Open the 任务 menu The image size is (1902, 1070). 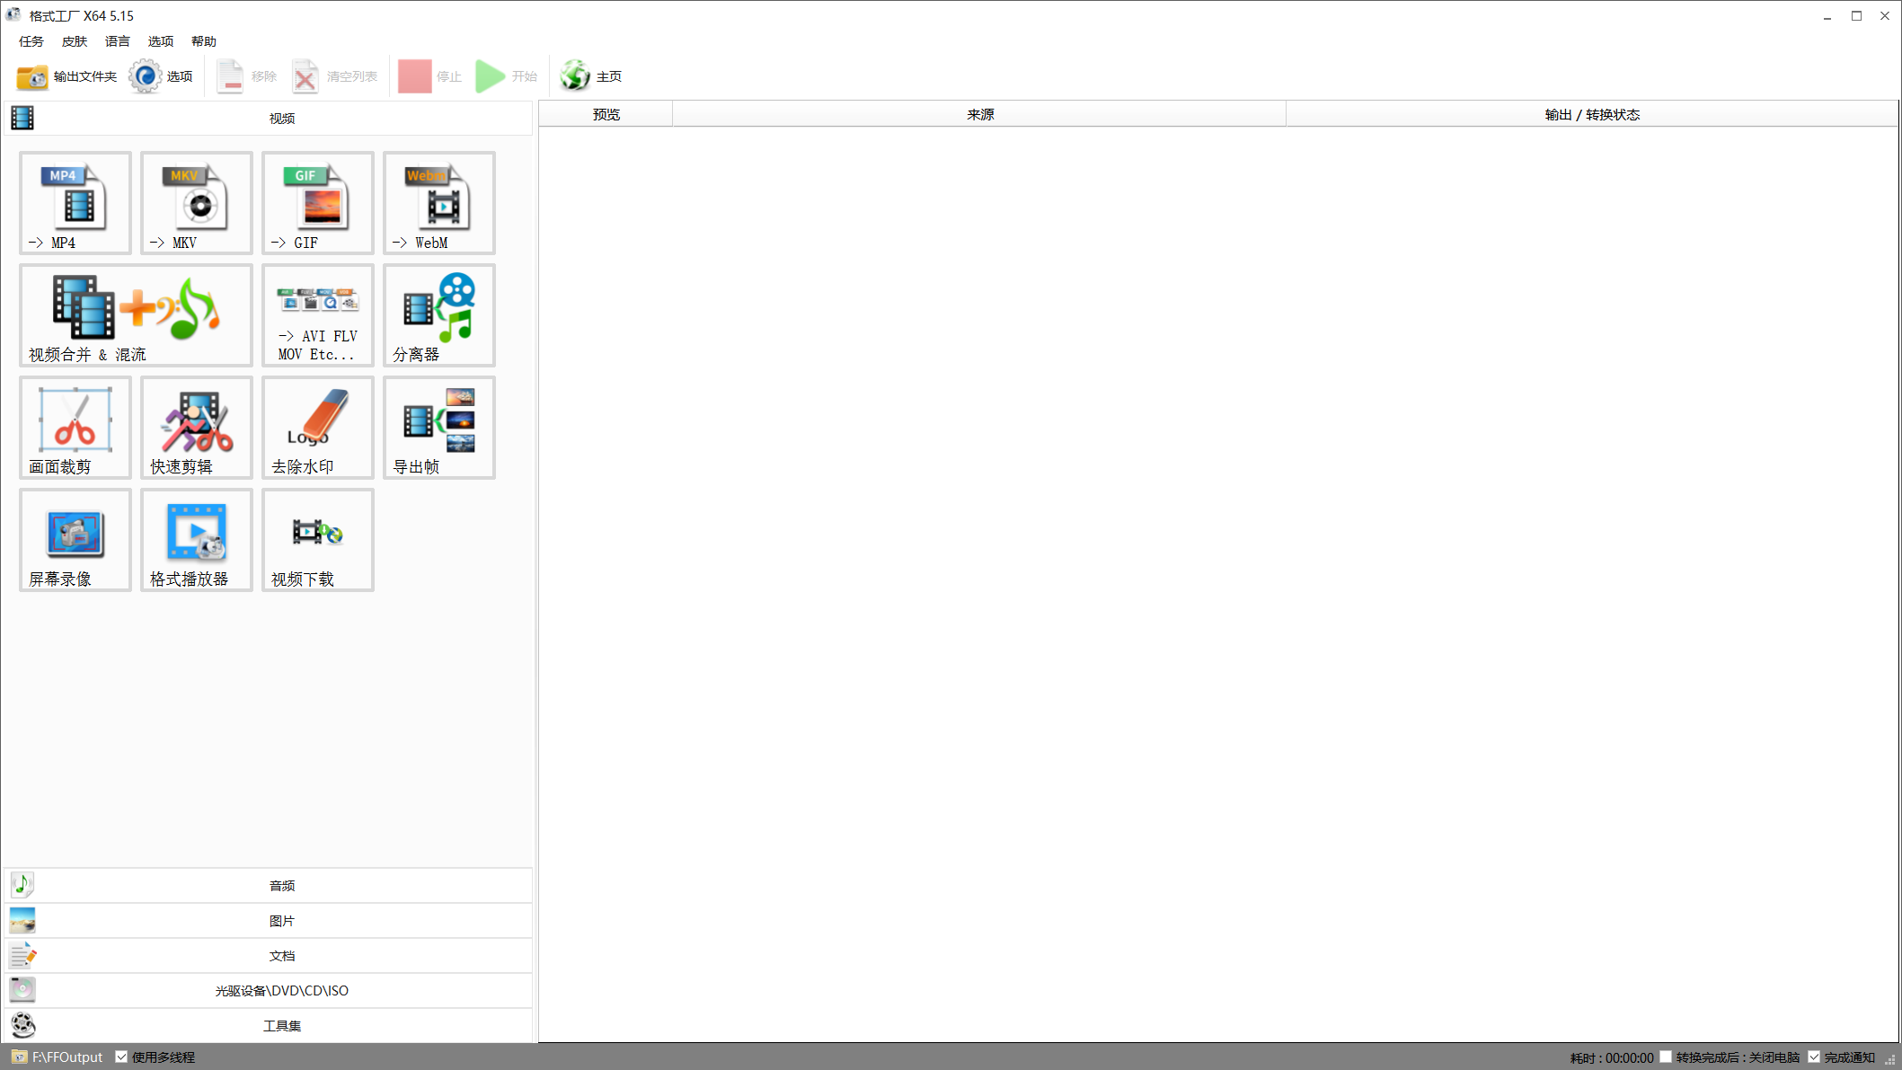pyautogui.click(x=31, y=41)
